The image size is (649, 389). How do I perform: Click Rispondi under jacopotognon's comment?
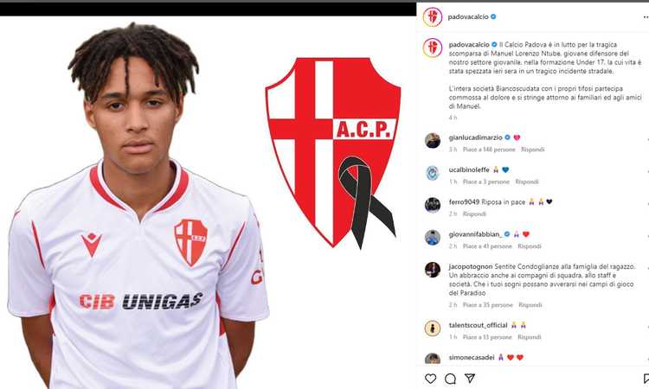(530, 304)
